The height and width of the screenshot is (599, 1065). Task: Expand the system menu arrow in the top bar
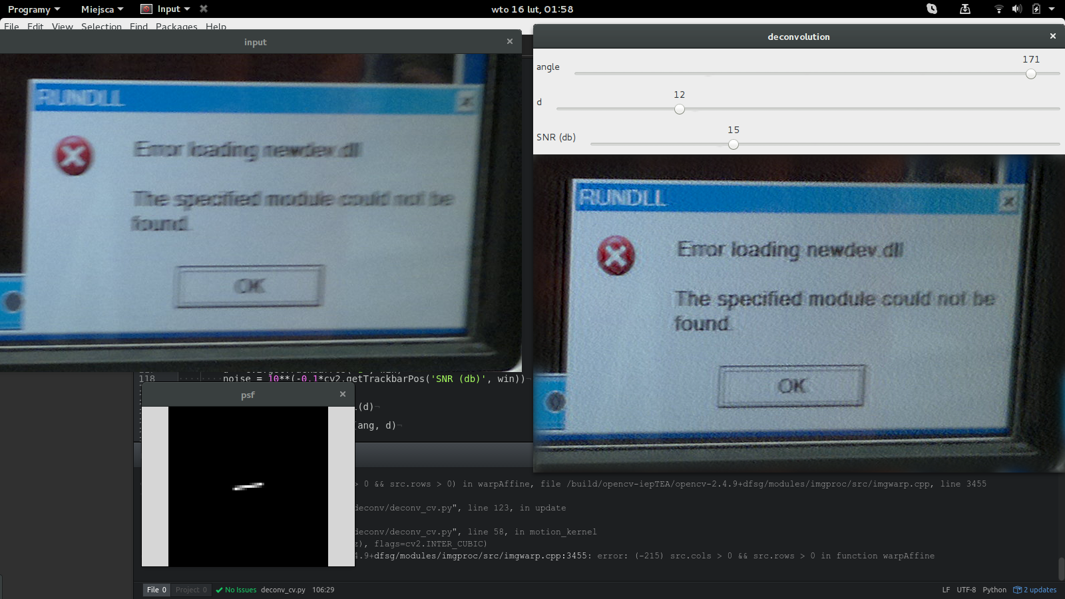pos(1052,9)
